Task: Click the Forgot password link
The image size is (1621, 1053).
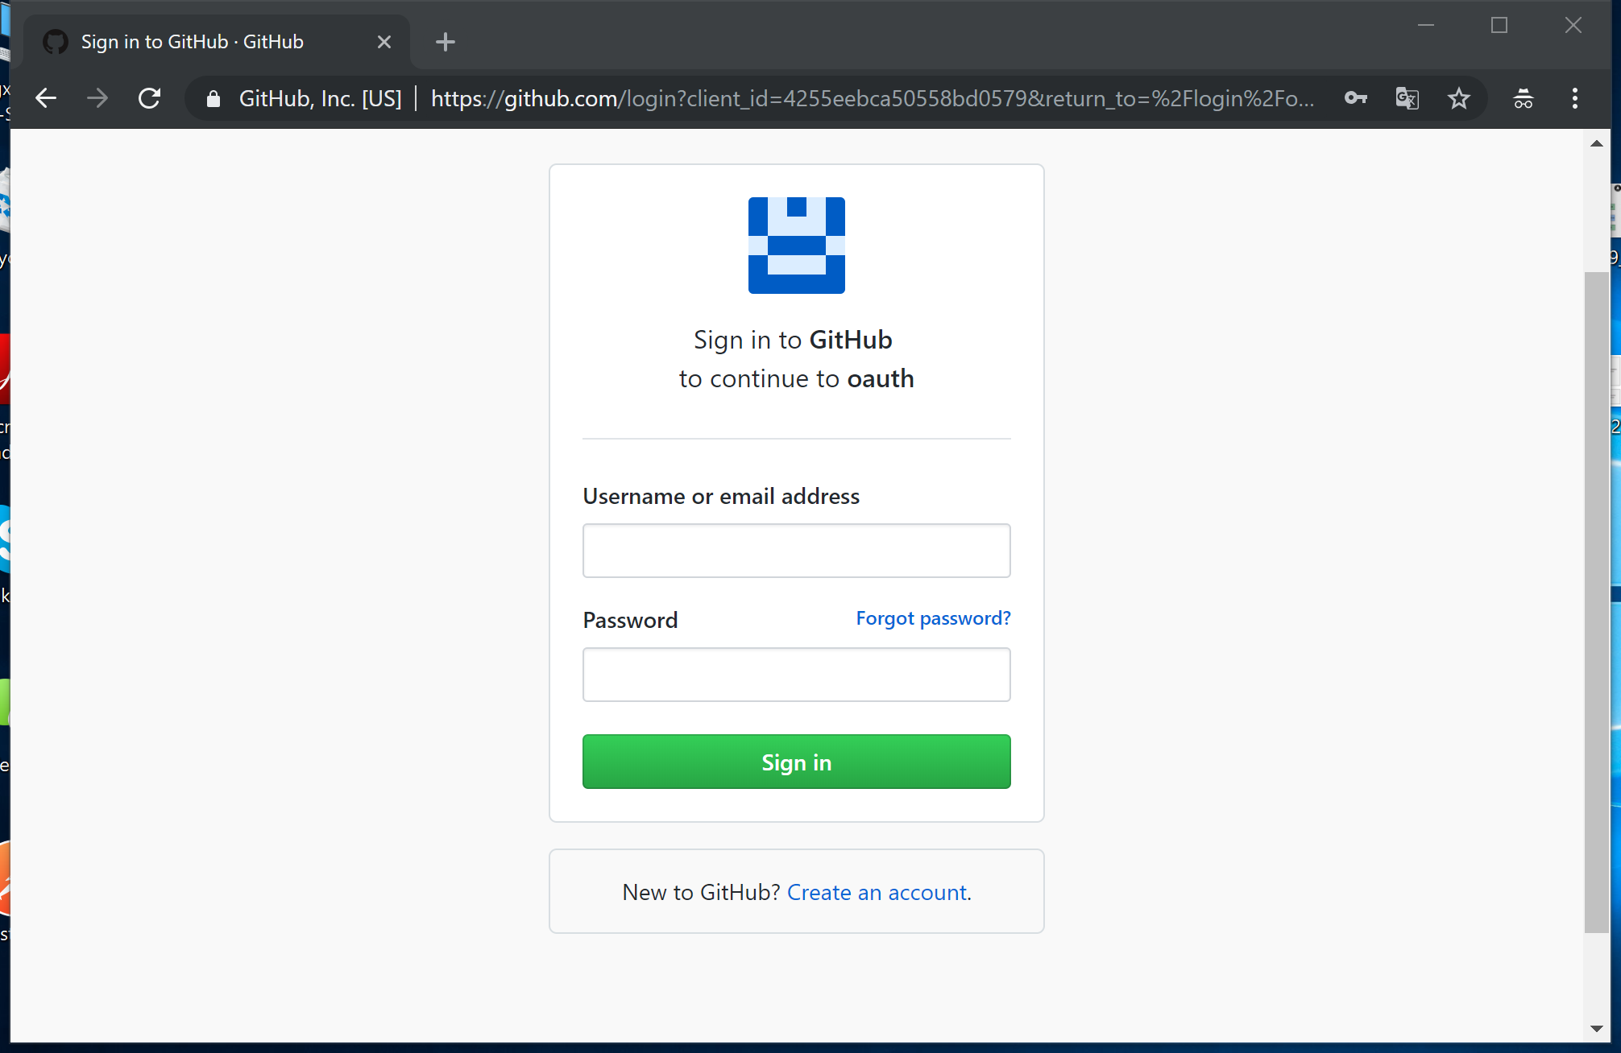Action: pyautogui.click(x=933, y=618)
